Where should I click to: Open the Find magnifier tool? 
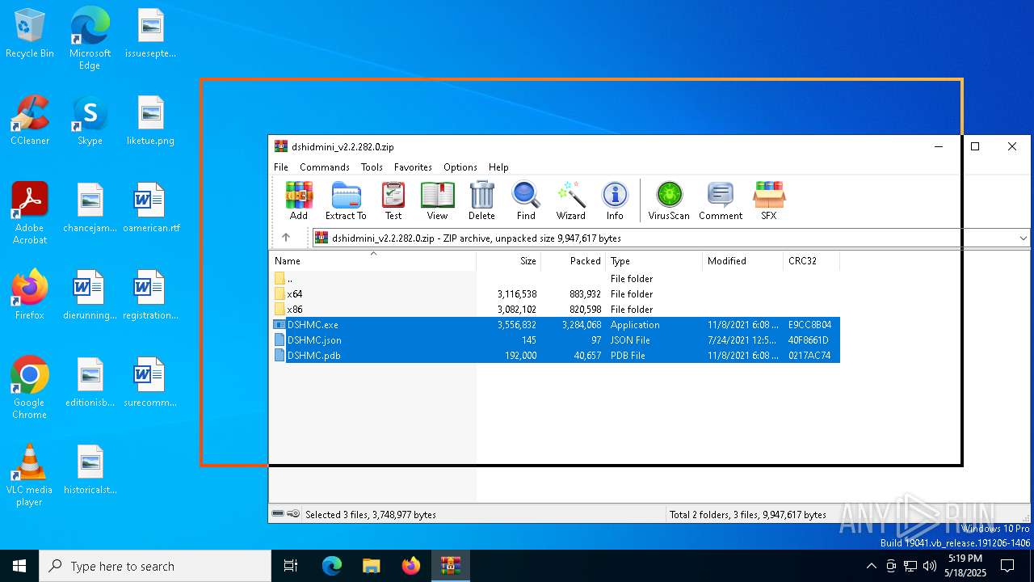pyautogui.click(x=526, y=200)
